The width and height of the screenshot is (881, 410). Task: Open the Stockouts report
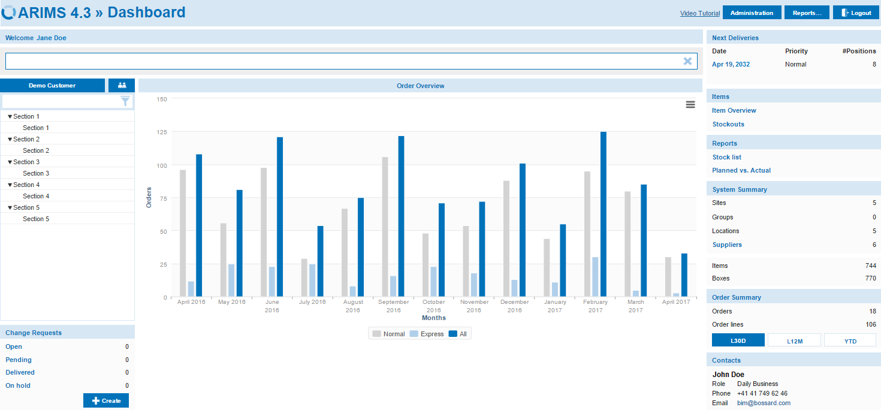coord(728,123)
